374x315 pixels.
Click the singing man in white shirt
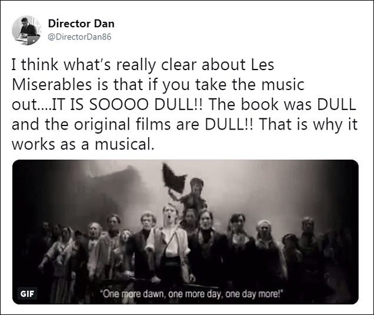[x=168, y=244]
